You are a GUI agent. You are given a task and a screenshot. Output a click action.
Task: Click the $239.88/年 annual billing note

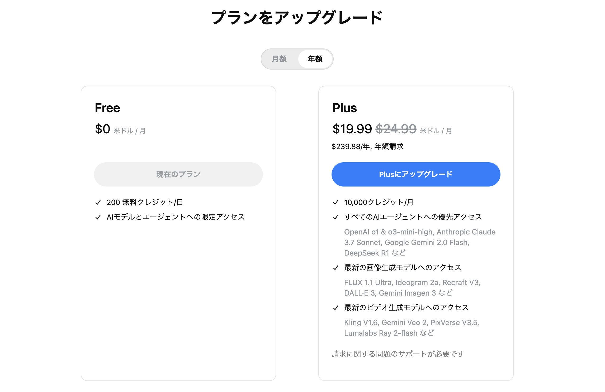click(x=367, y=146)
